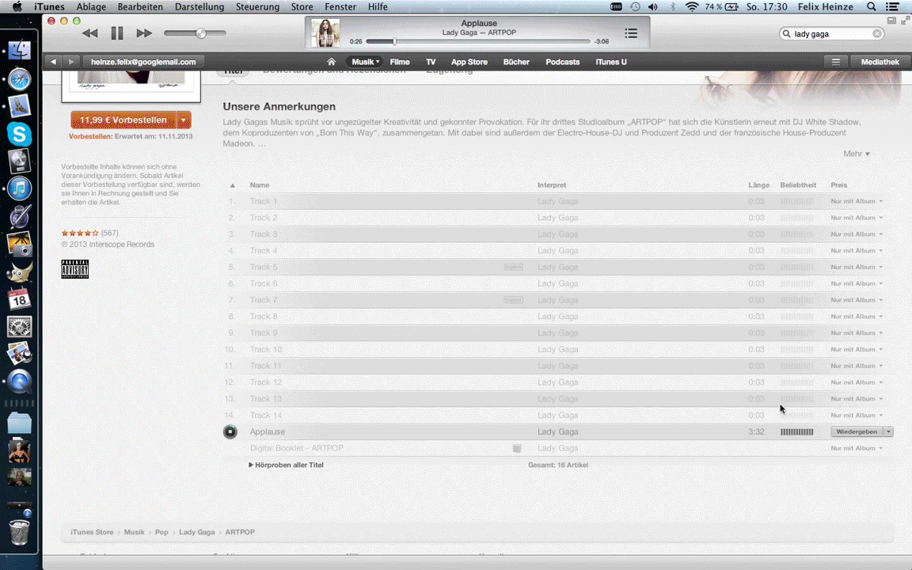Skip forward to the next track
Image resolution: width=912 pixels, height=570 pixels.
[144, 33]
